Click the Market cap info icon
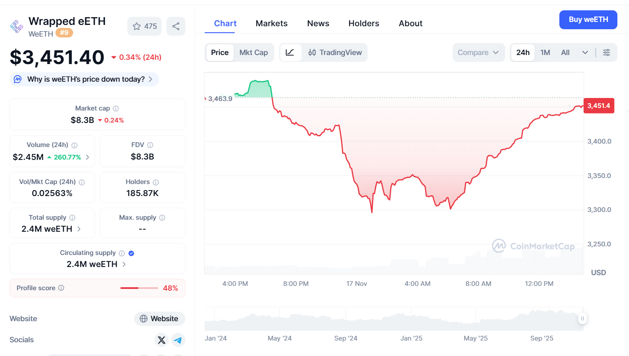Viewport: 629px width, 356px height. coord(116,108)
